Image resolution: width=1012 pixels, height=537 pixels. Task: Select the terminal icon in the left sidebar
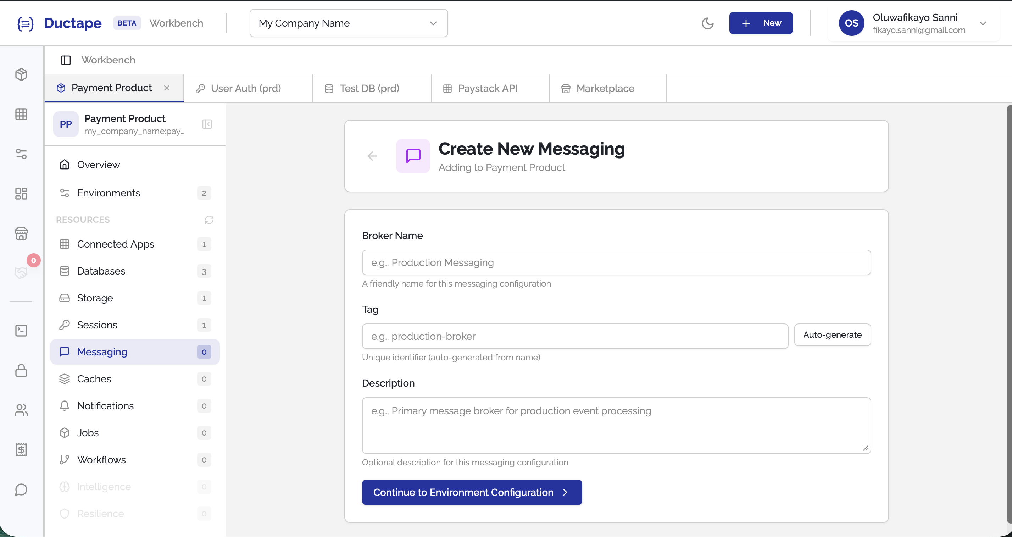pos(21,330)
